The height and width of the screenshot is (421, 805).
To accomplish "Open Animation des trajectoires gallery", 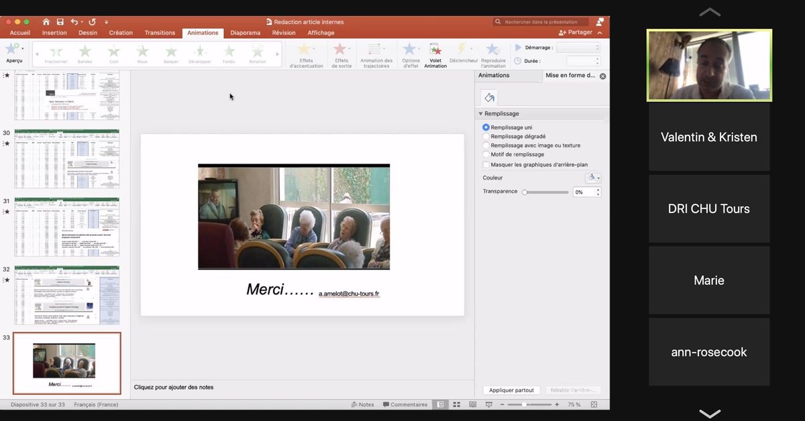I will click(376, 55).
